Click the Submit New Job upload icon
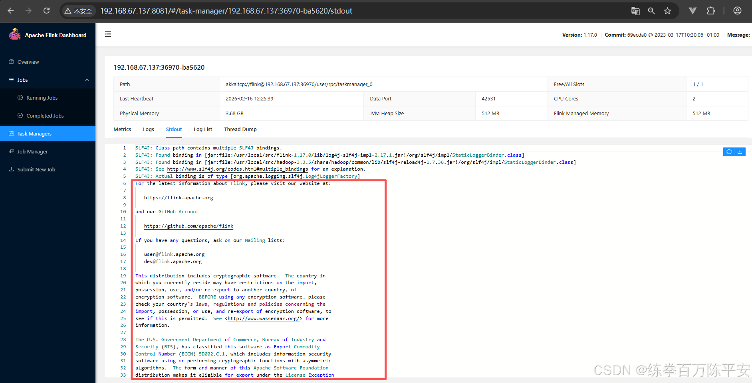Image resolution: width=752 pixels, height=383 pixels. click(12, 169)
